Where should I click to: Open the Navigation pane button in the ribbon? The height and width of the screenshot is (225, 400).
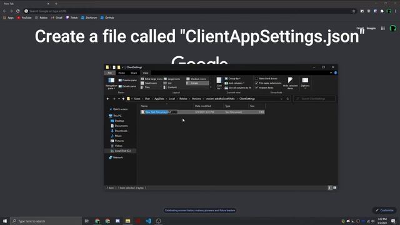111,83
